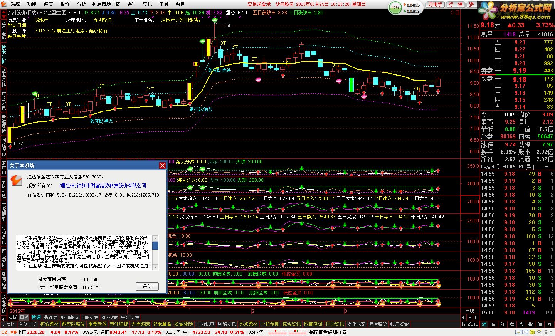
Task: Open the 综合资讯 tab
Action: pos(291,324)
